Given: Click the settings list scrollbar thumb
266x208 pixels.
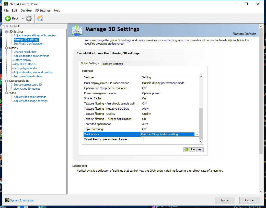Looking at the screenshot, I should pyautogui.click(x=201, y=123).
